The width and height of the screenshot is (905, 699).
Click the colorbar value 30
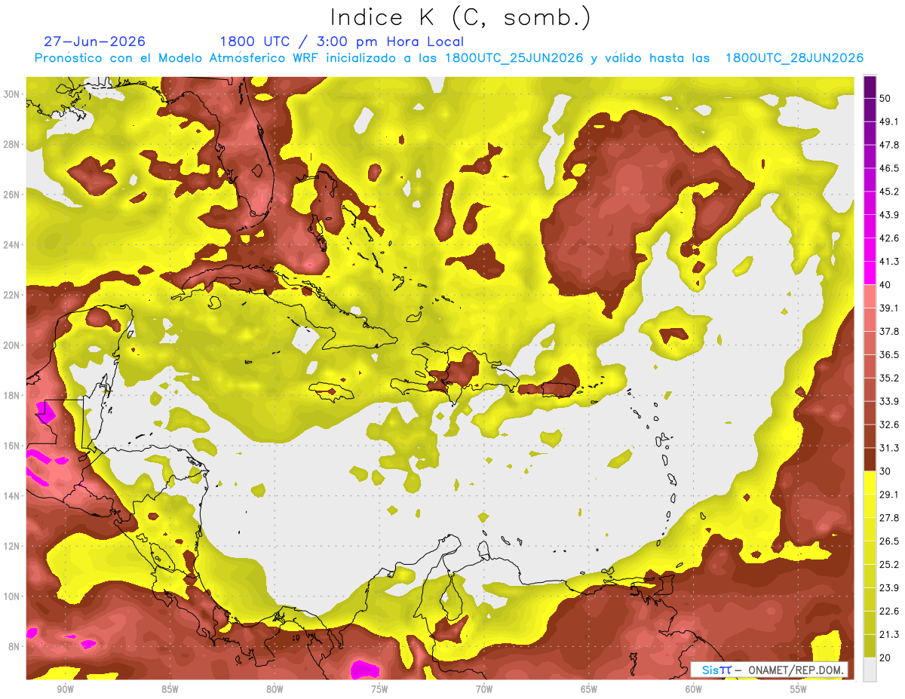885,471
